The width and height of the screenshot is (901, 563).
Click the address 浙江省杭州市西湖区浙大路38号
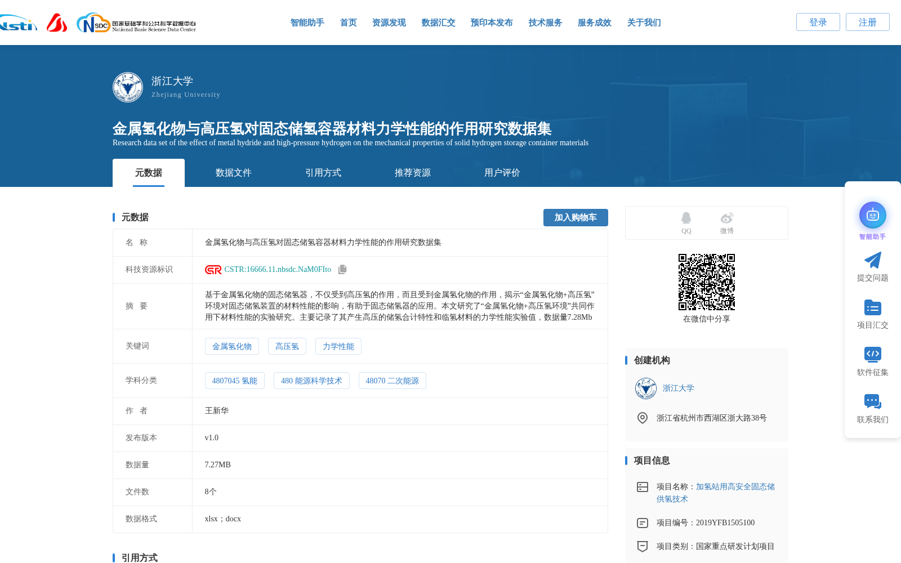pos(712,418)
